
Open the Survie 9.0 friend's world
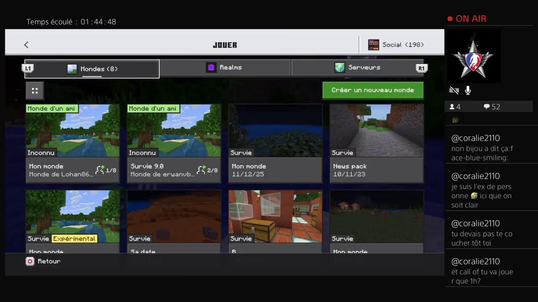click(174, 143)
